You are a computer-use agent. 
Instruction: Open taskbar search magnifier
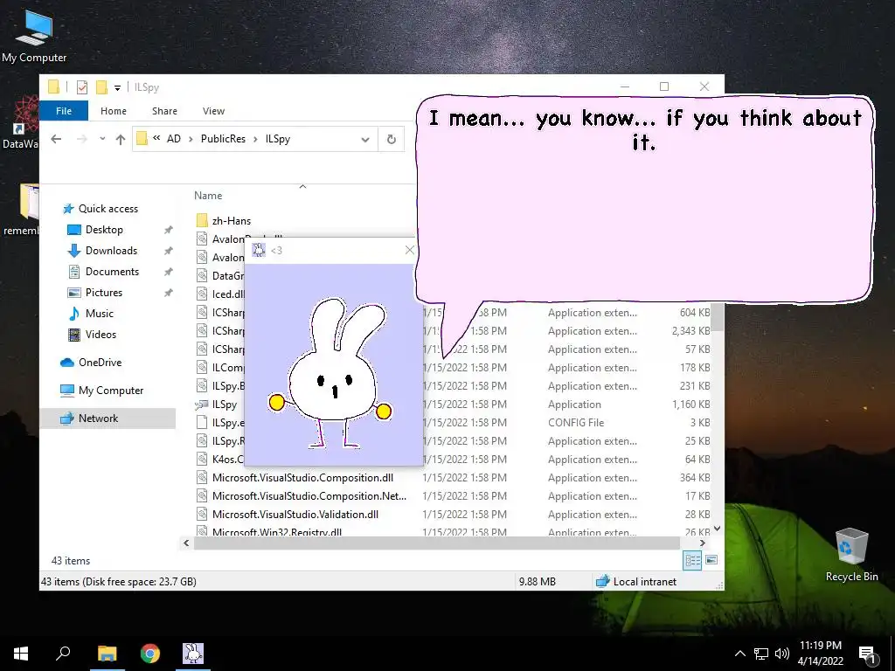point(63,654)
